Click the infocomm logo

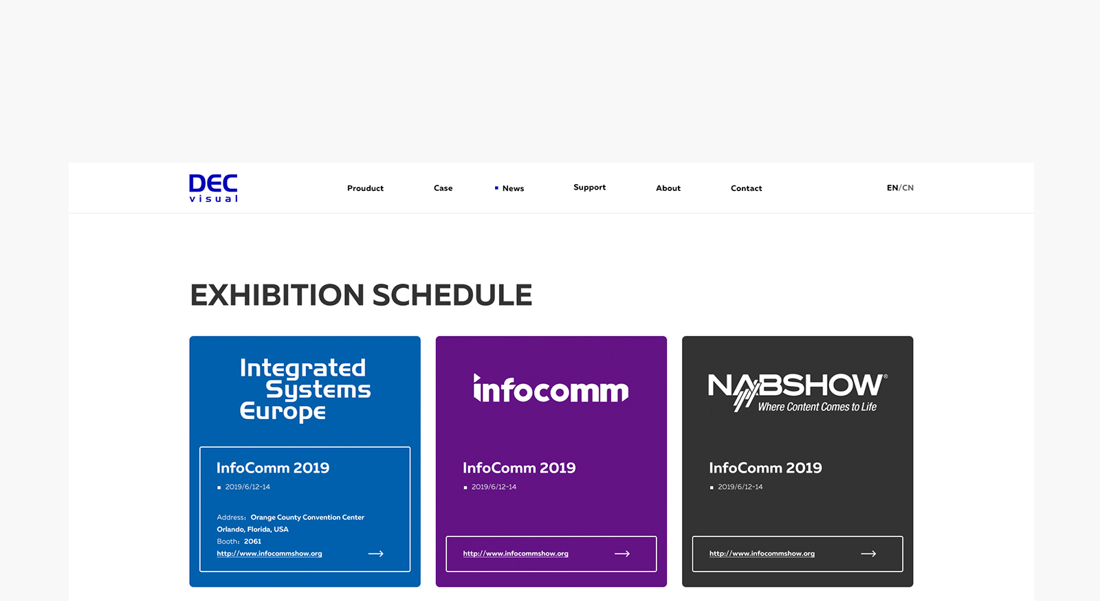[x=551, y=389]
